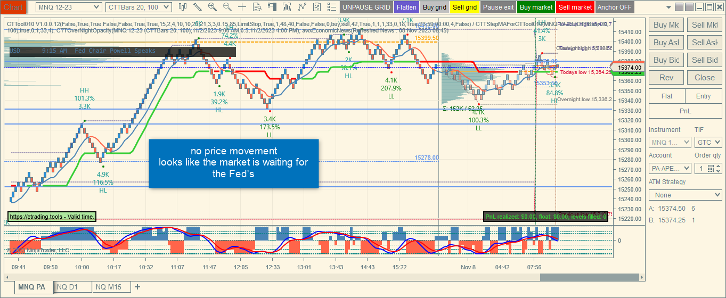The height and width of the screenshot is (298, 726).
Task: Select the Entry option in Chart Trader
Action: click(x=703, y=96)
